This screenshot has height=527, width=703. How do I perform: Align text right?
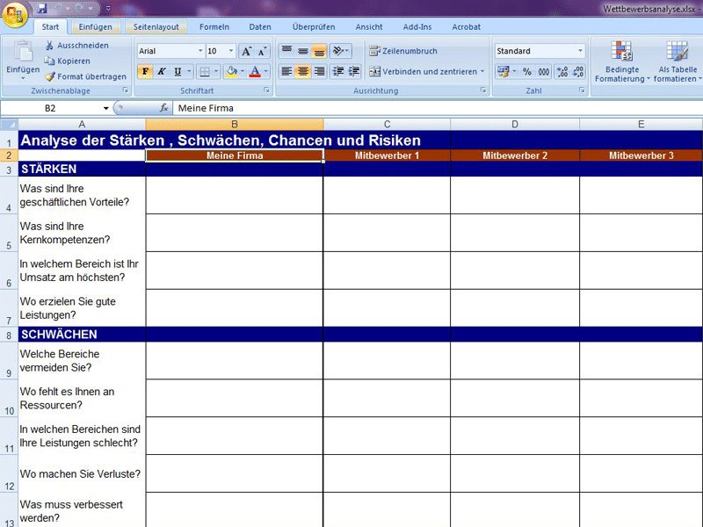(x=319, y=71)
